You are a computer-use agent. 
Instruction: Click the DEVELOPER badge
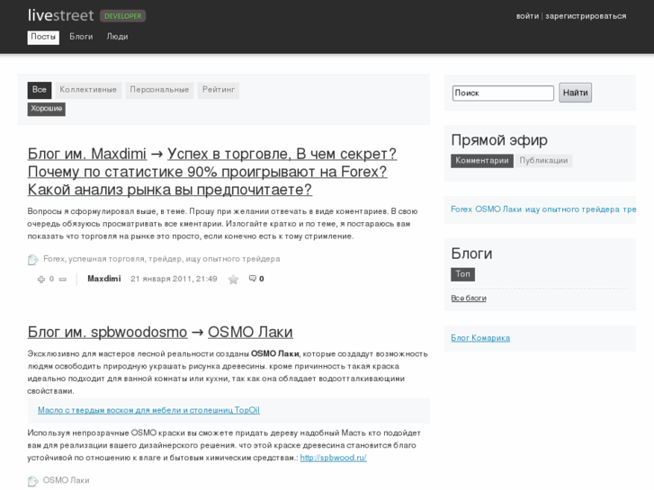[123, 16]
